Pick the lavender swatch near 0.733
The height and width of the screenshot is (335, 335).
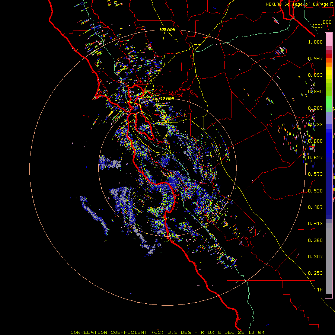pyautogui.click(x=329, y=118)
